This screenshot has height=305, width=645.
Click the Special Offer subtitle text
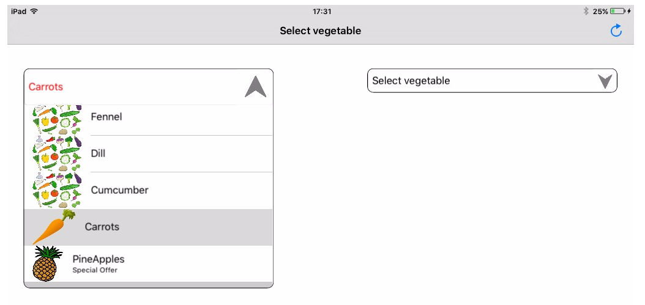point(95,270)
